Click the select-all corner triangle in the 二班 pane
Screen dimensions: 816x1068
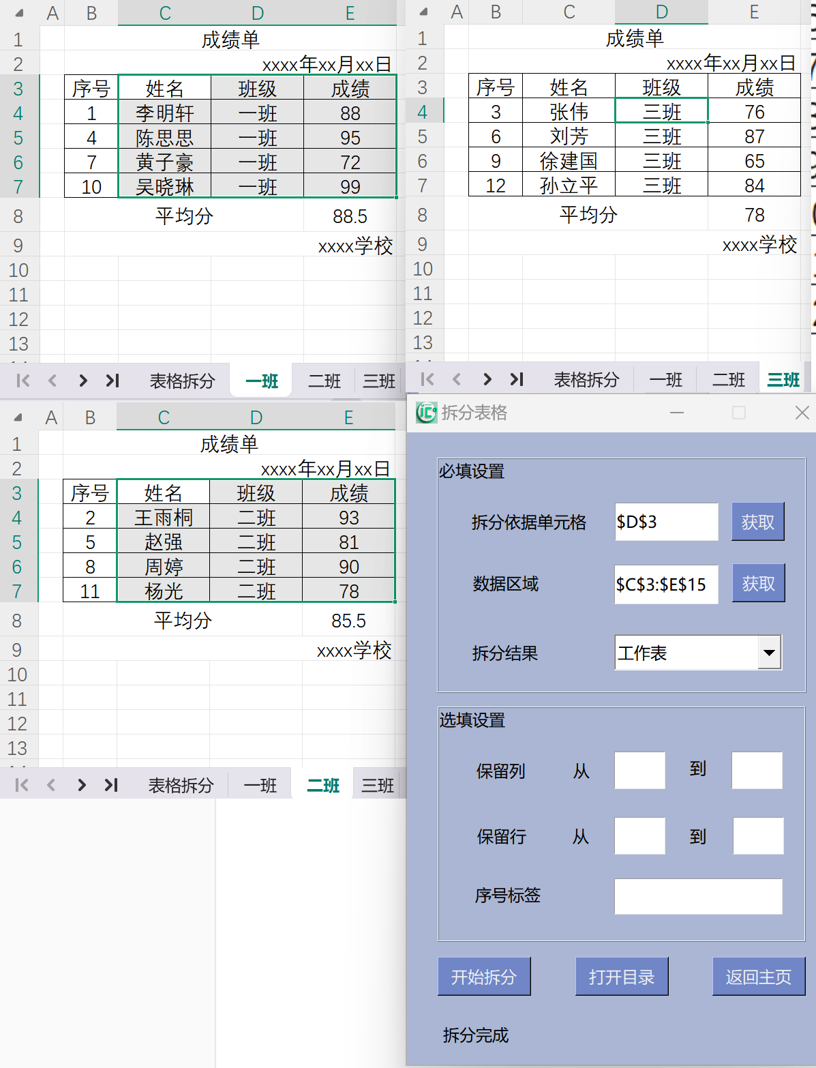tap(18, 416)
